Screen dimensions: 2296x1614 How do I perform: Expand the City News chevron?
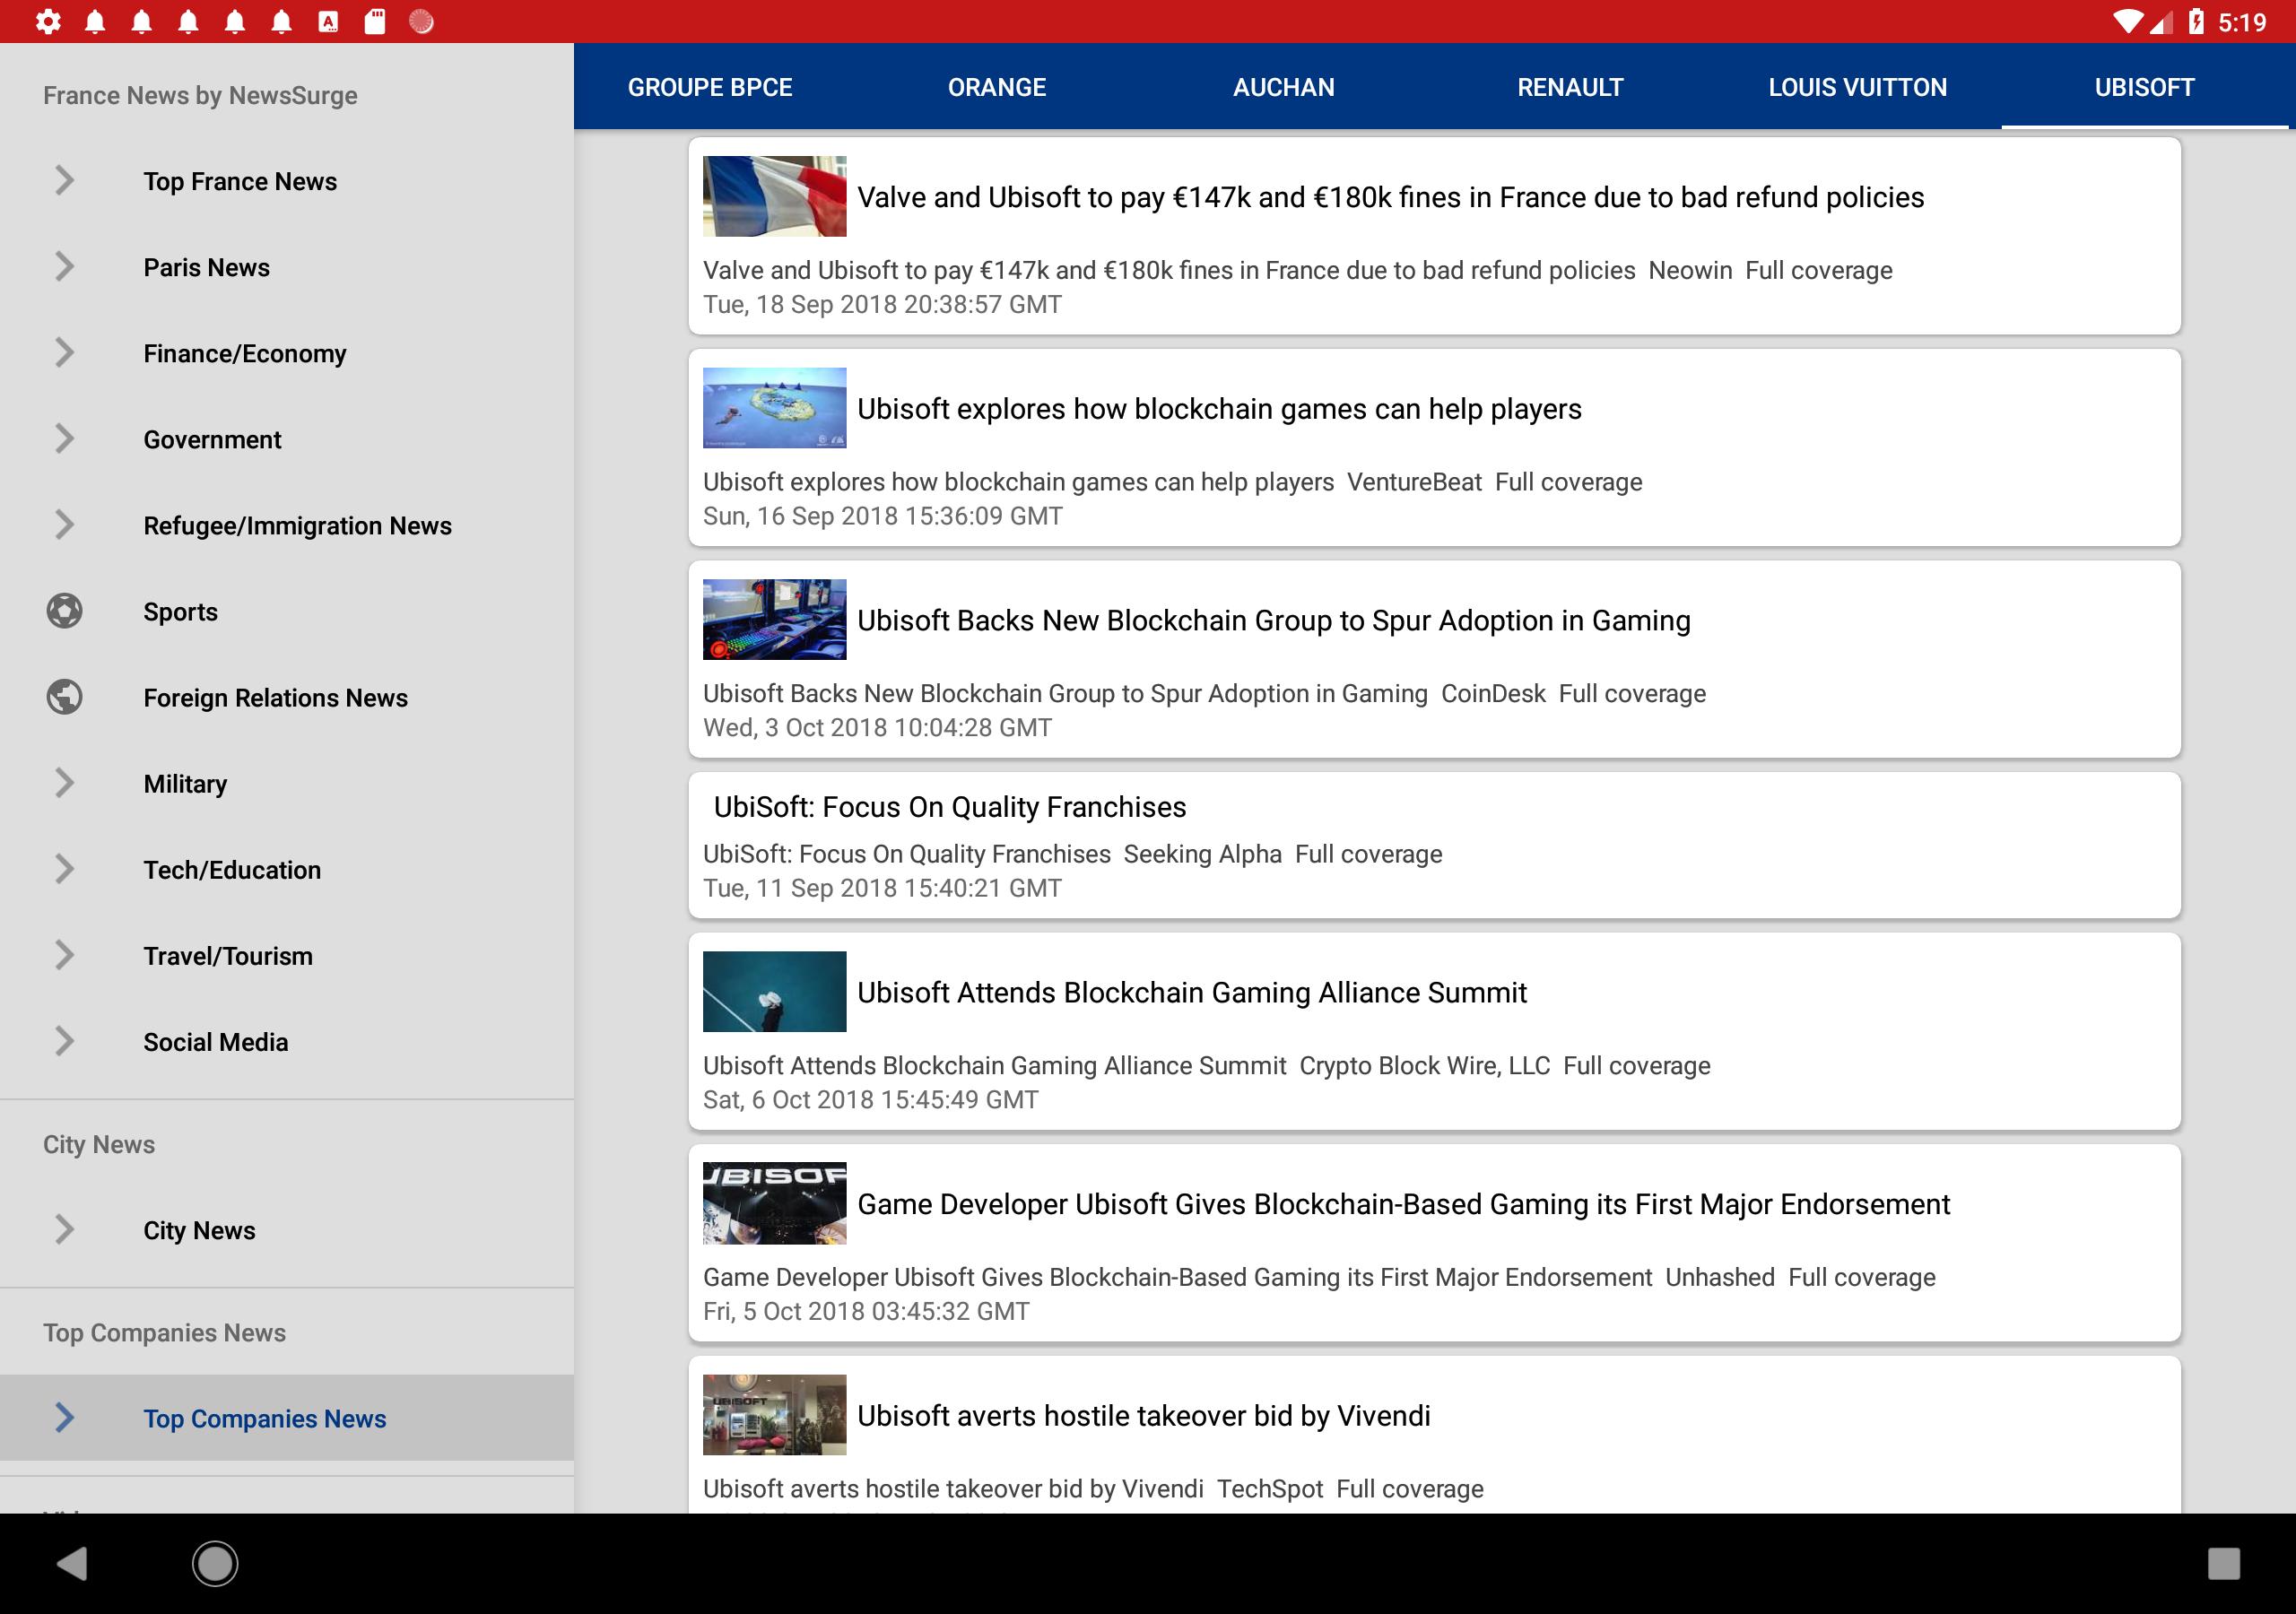(64, 1229)
